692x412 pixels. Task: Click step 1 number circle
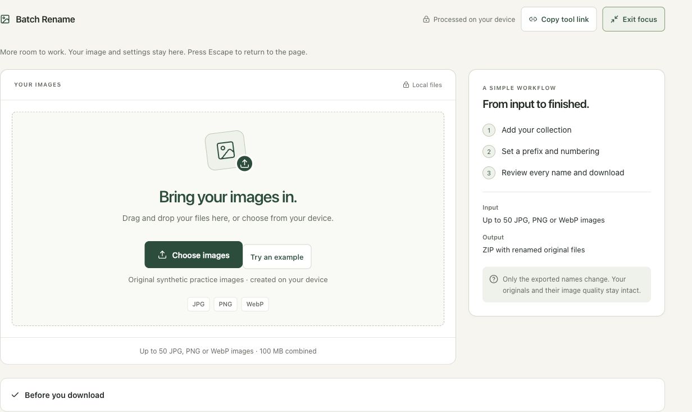(489, 130)
